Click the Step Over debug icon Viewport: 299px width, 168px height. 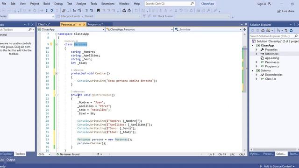pos(52,11)
